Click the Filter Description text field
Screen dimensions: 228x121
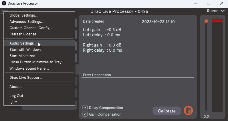[138, 90]
